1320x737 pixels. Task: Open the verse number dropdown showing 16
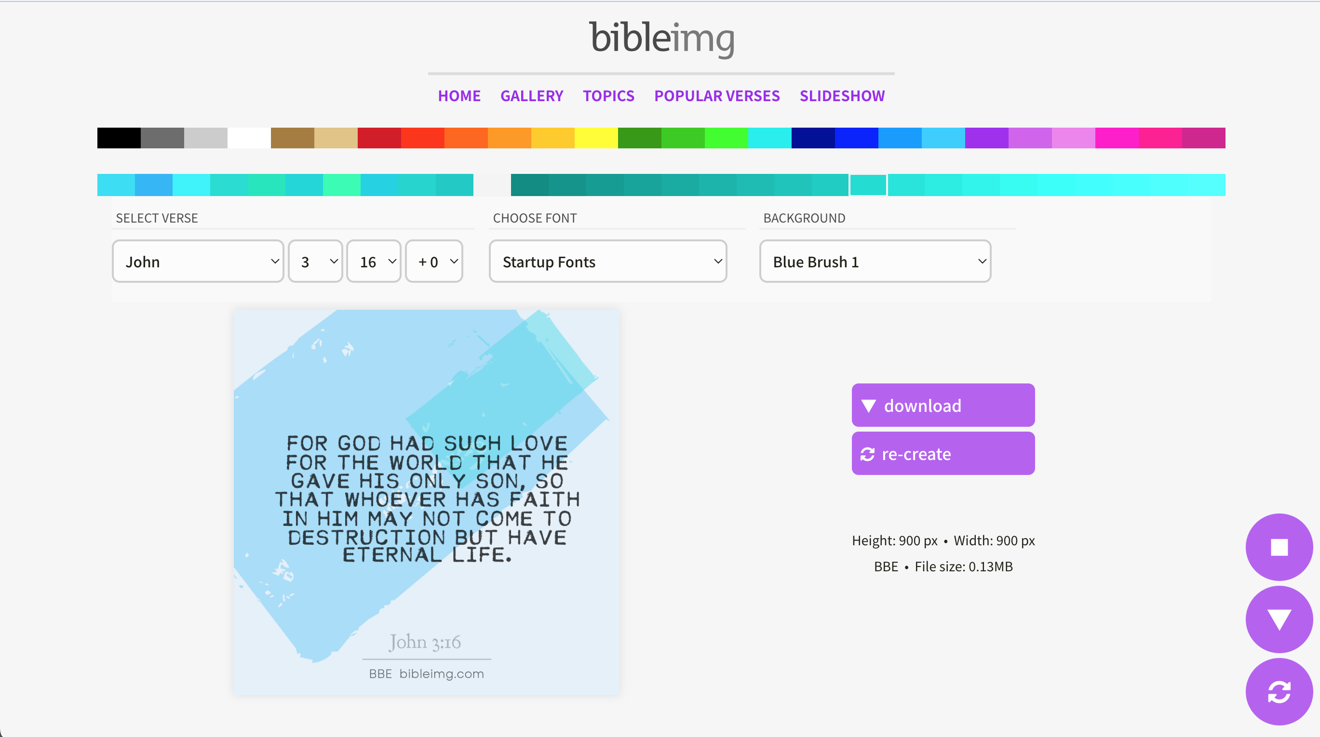tap(374, 261)
